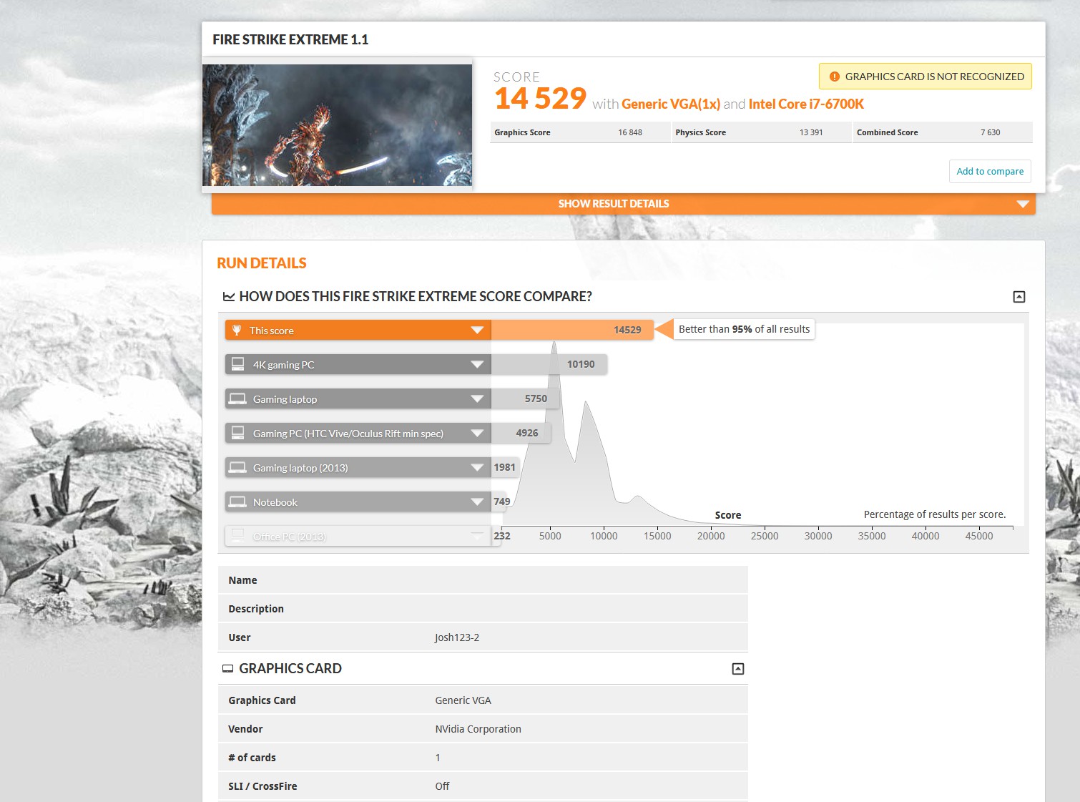Click the Better than 95% of all results tooltip
The width and height of the screenshot is (1080, 802).
744,329
